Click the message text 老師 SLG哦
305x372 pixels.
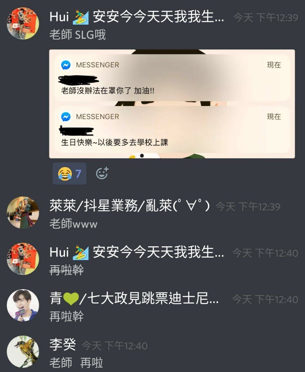click(78, 35)
